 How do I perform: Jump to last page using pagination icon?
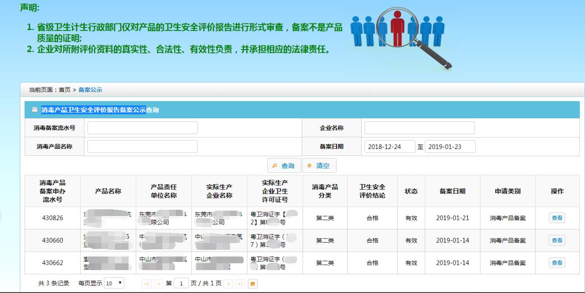tap(241, 284)
